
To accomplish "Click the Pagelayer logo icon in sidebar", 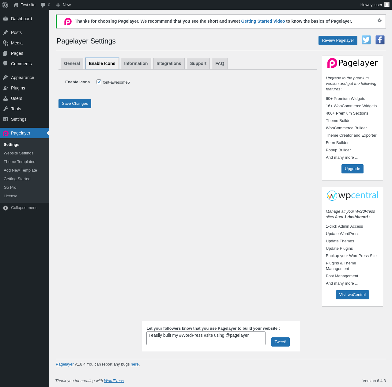I will click(6, 133).
